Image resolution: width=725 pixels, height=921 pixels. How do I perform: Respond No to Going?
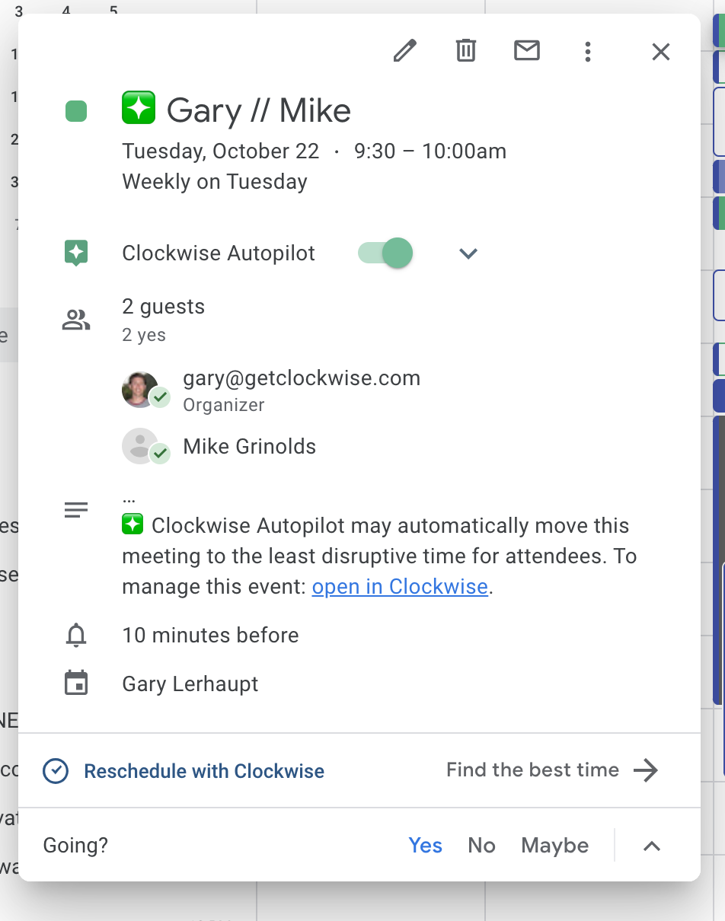pos(481,846)
